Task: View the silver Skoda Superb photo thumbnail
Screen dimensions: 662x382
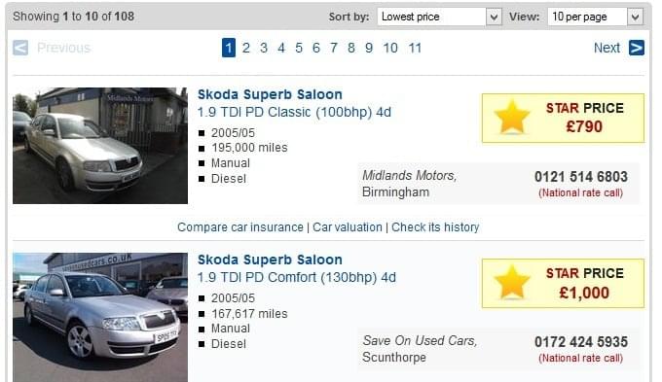Action: tap(100, 317)
